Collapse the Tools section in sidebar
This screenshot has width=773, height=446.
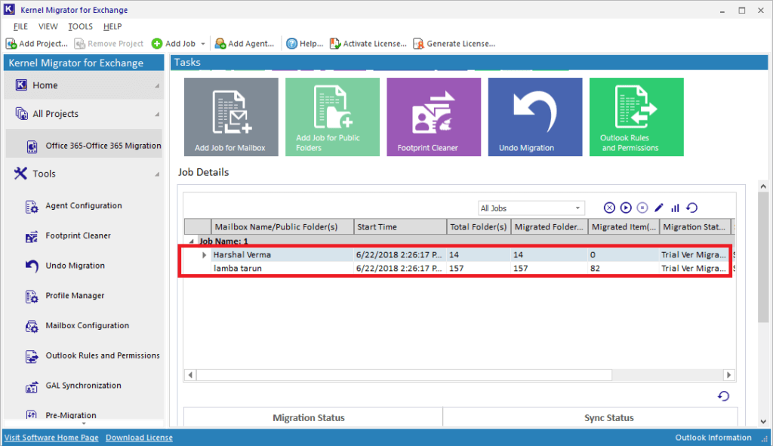tap(156, 173)
